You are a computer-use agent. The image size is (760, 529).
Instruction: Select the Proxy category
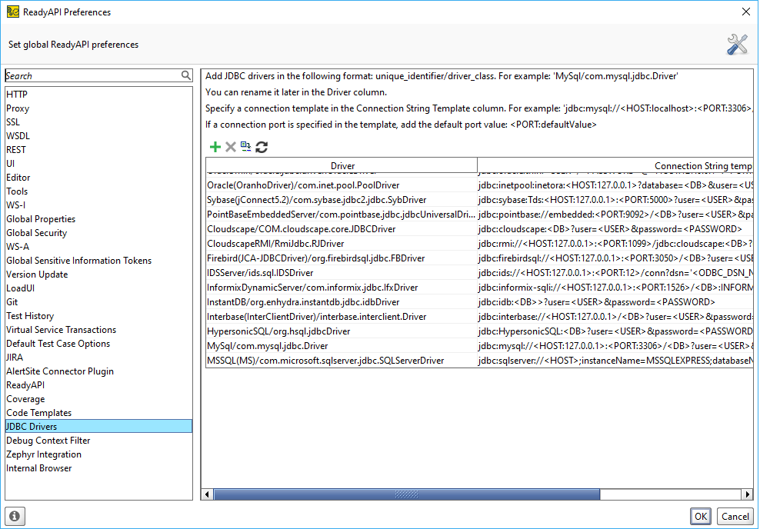99,108
